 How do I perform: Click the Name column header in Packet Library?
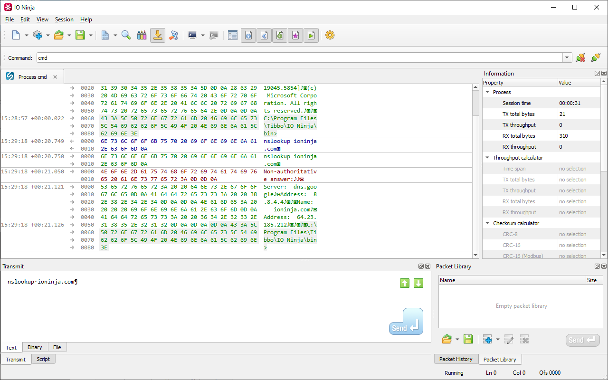click(x=512, y=280)
